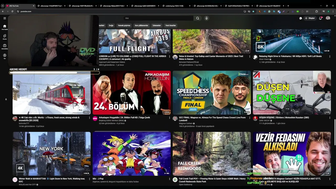Open YouTube notifications bell

coord(321,18)
